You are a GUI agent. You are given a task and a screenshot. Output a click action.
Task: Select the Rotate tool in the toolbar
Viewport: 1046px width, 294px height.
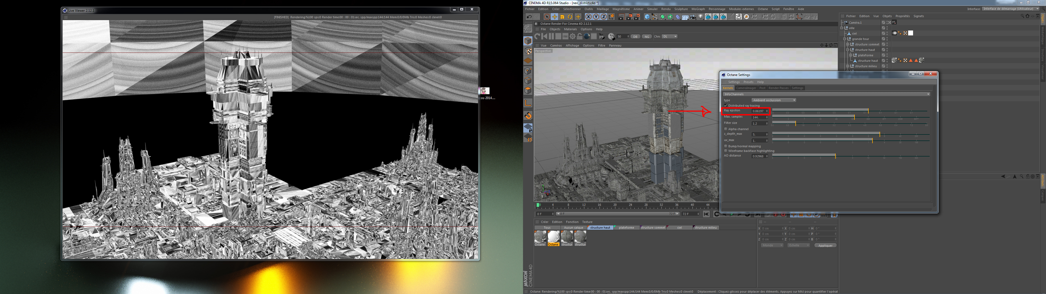pyautogui.click(x=570, y=17)
